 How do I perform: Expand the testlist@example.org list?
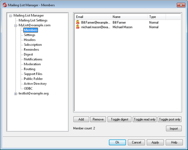click(16, 94)
